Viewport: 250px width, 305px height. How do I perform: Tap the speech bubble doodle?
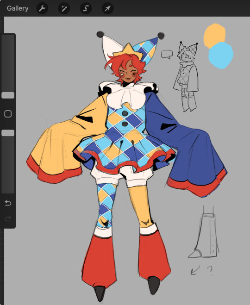coord(167,54)
